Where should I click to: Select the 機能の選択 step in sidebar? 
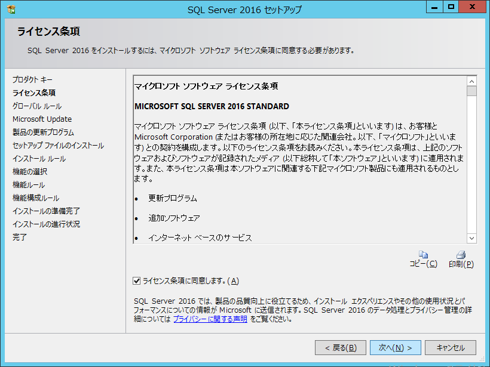coord(30,172)
